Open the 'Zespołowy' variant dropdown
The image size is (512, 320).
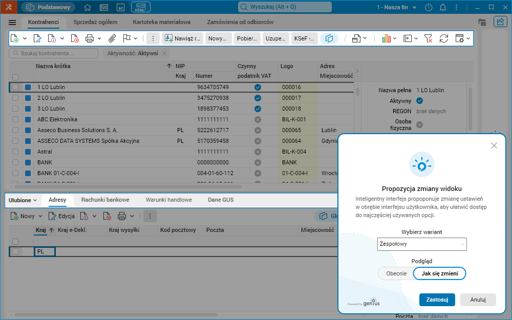click(422, 244)
